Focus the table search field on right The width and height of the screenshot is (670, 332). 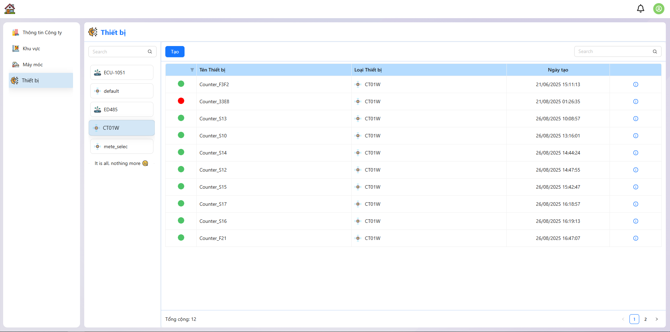tap(614, 52)
